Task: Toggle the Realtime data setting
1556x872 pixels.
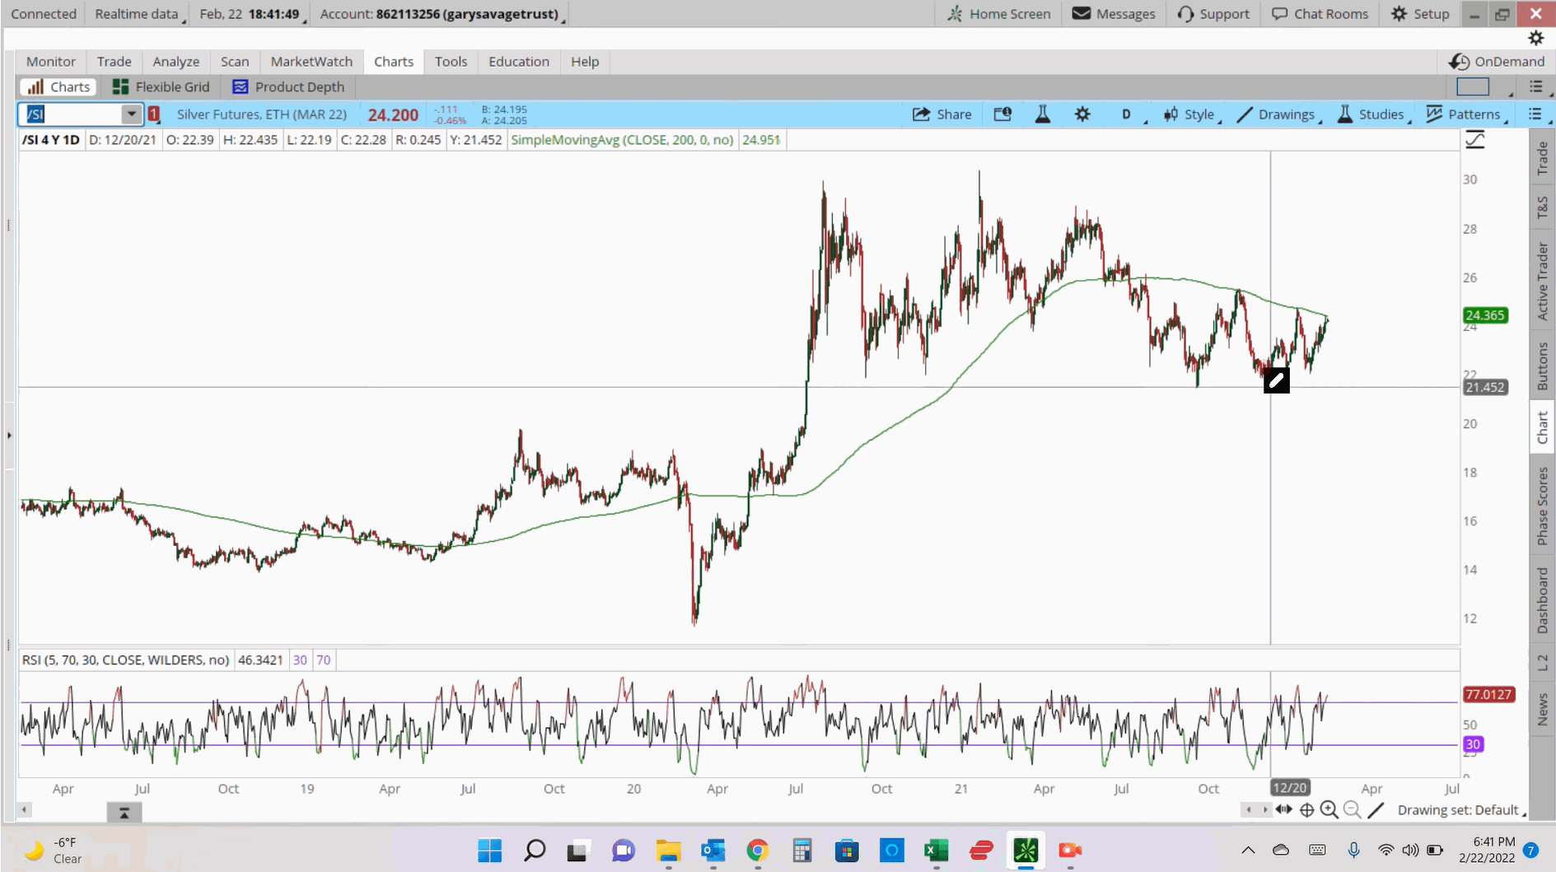Action: (137, 13)
